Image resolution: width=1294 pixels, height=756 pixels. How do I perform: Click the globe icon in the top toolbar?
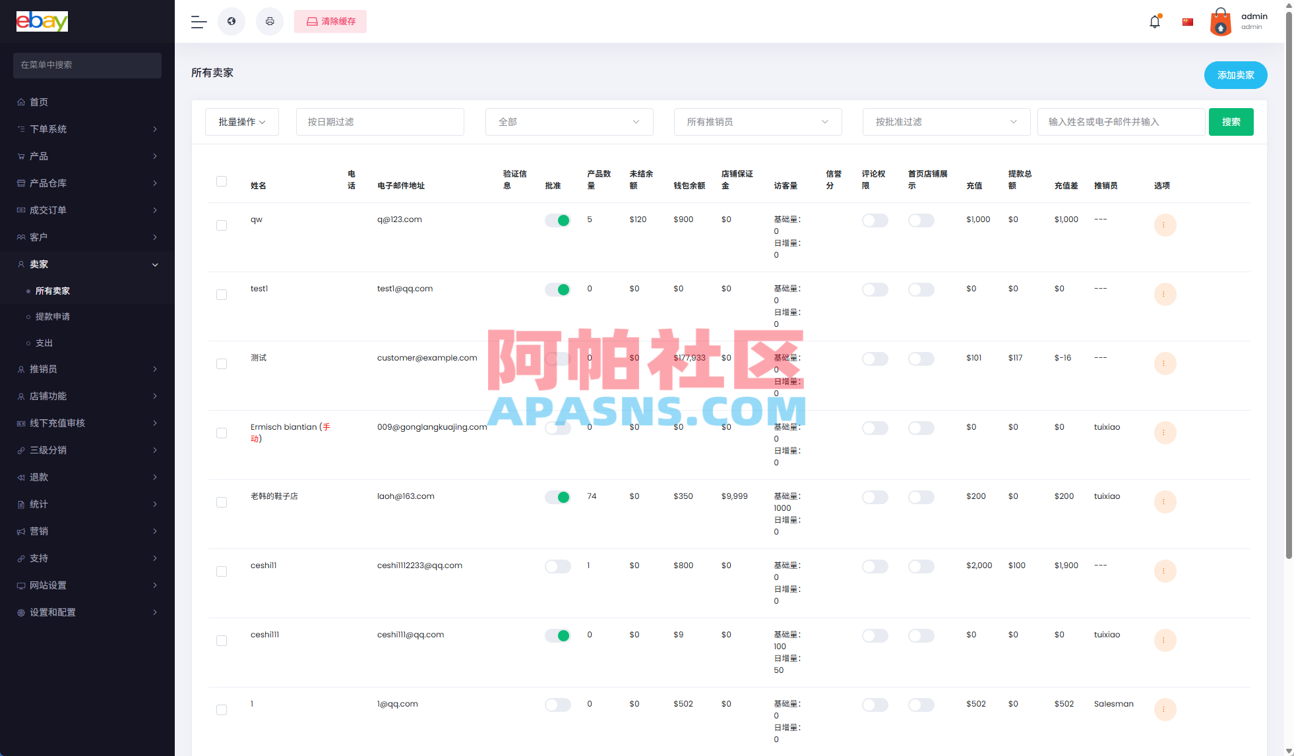(231, 21)
